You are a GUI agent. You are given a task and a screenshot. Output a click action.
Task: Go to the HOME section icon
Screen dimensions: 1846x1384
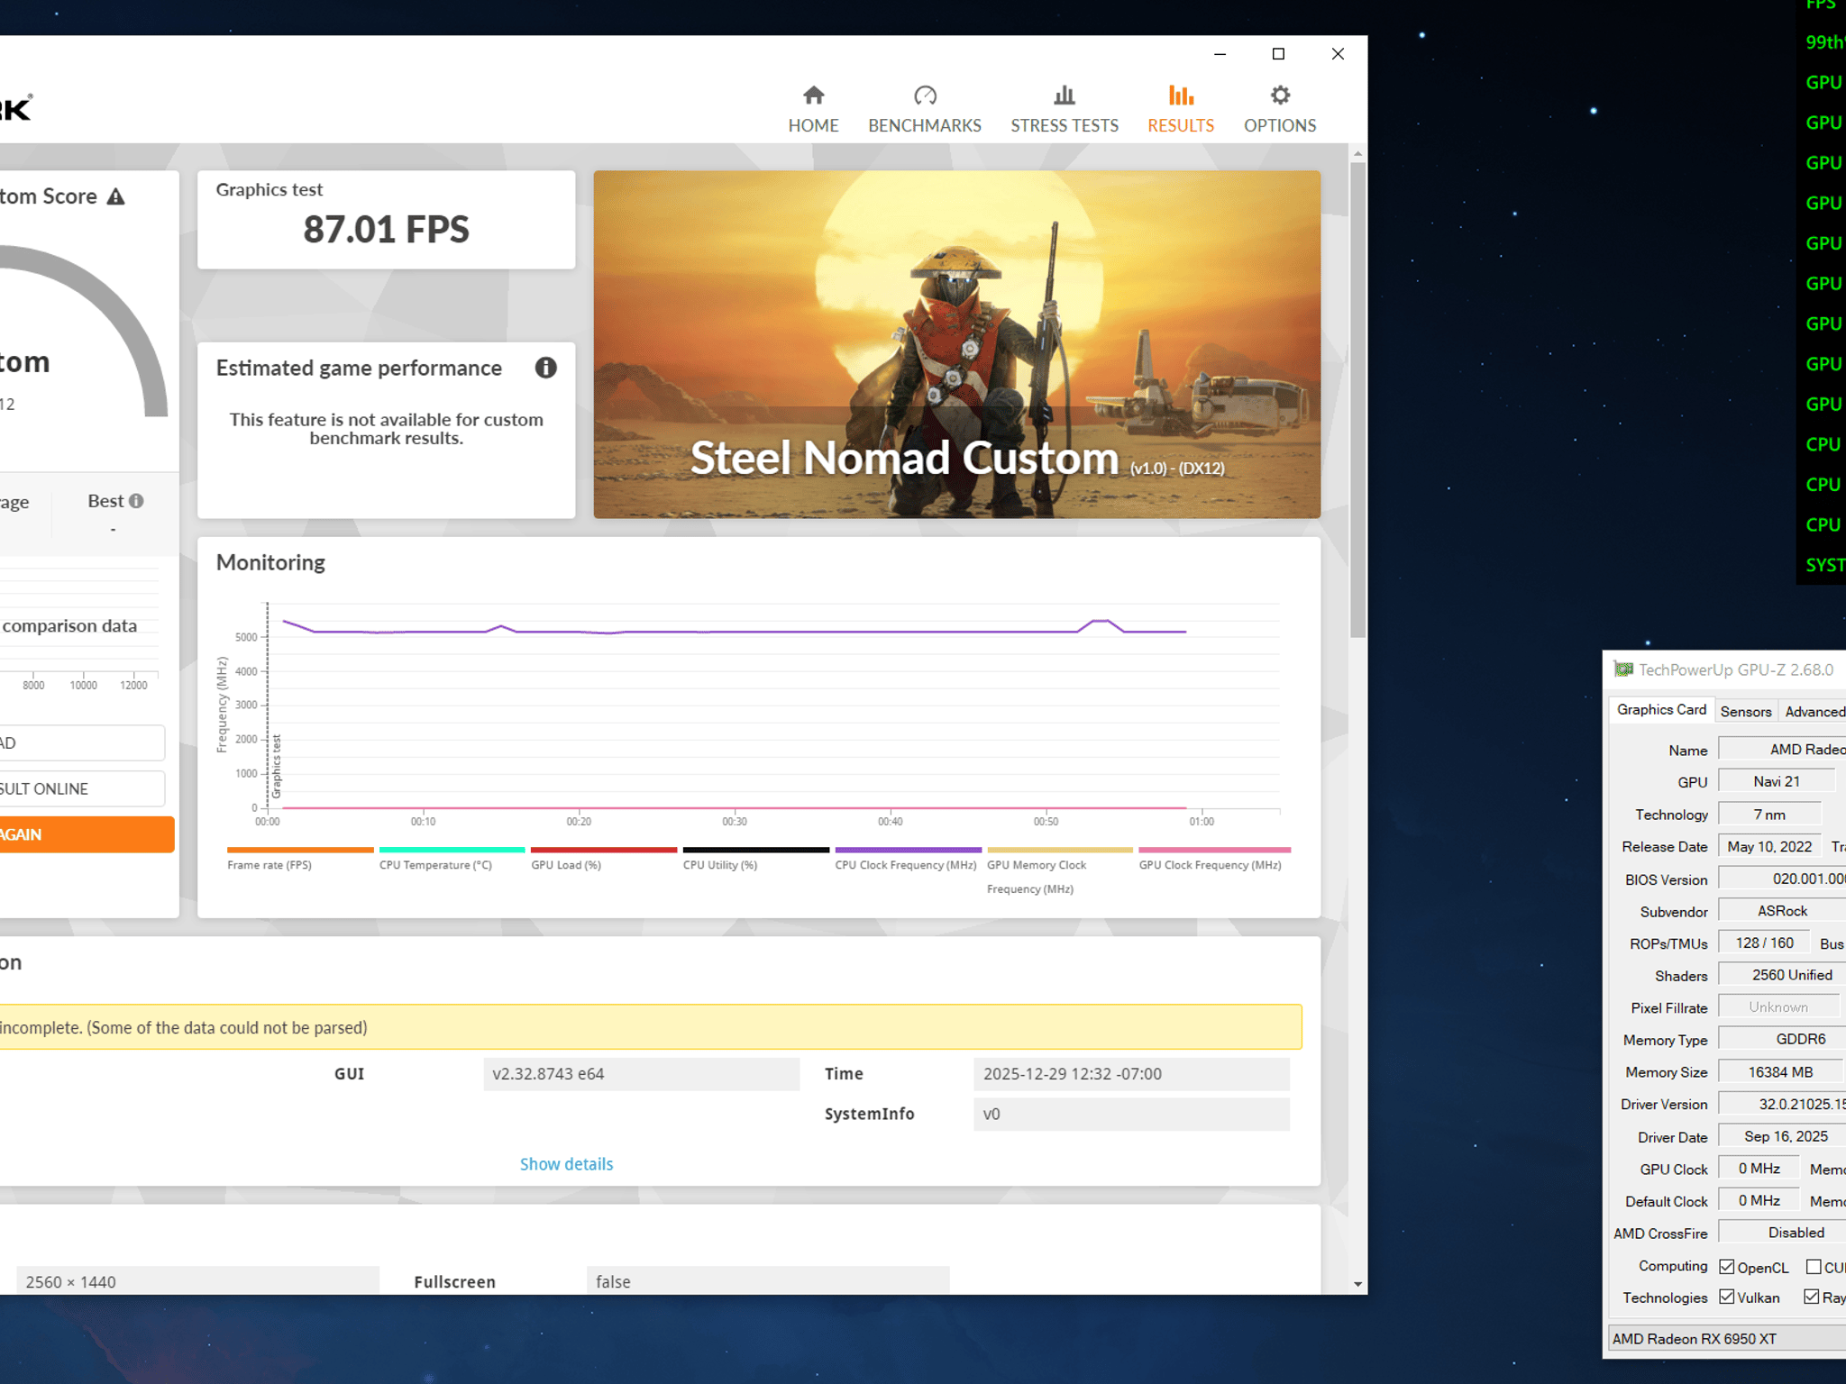coord(813,95)
